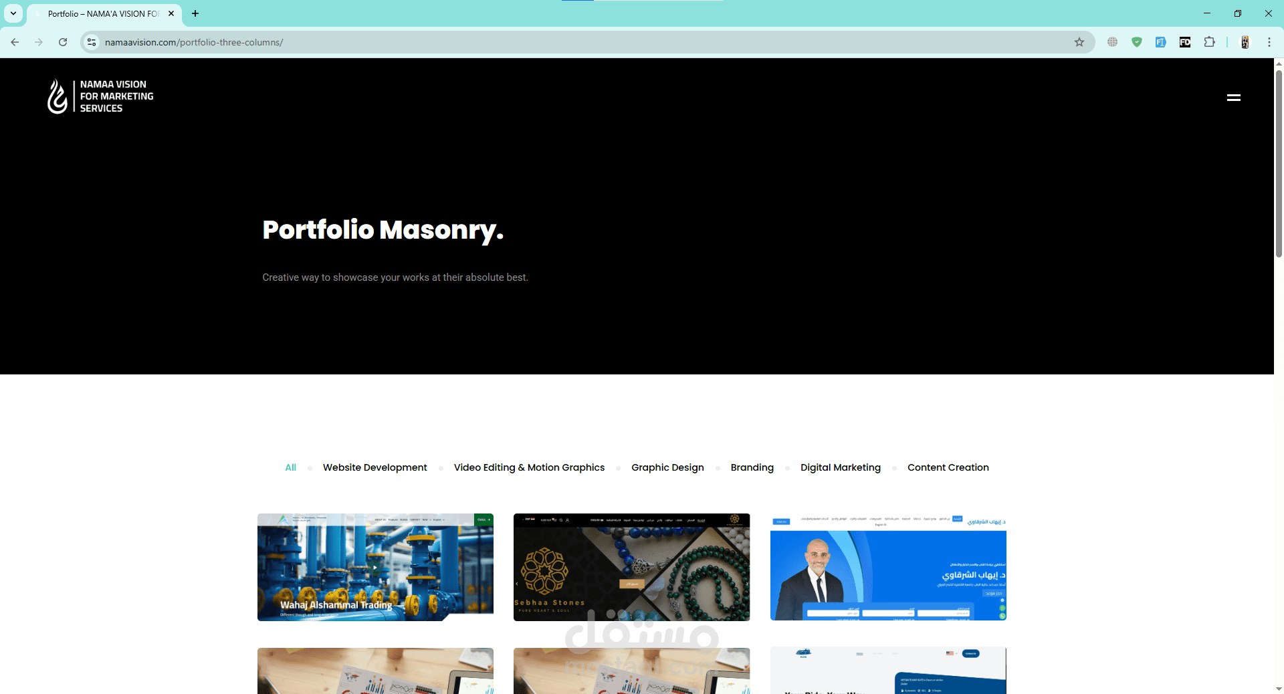Restore down the browser window
This screenshot has height=694, width=1284.
click(1238, 13)
